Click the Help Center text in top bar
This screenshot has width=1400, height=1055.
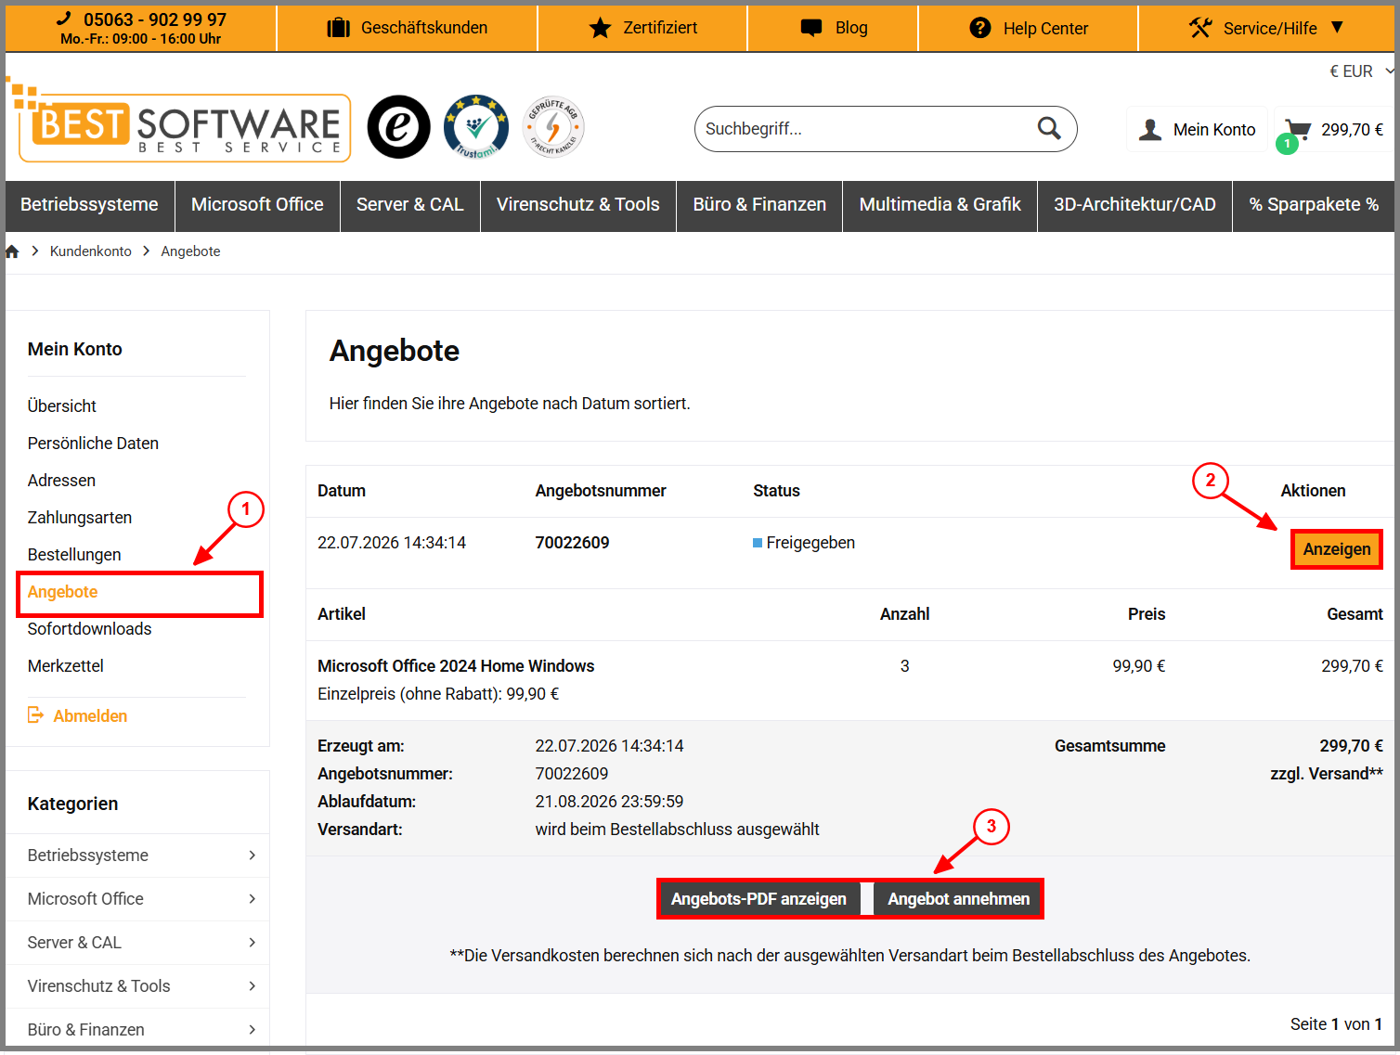click(1045, 29)
